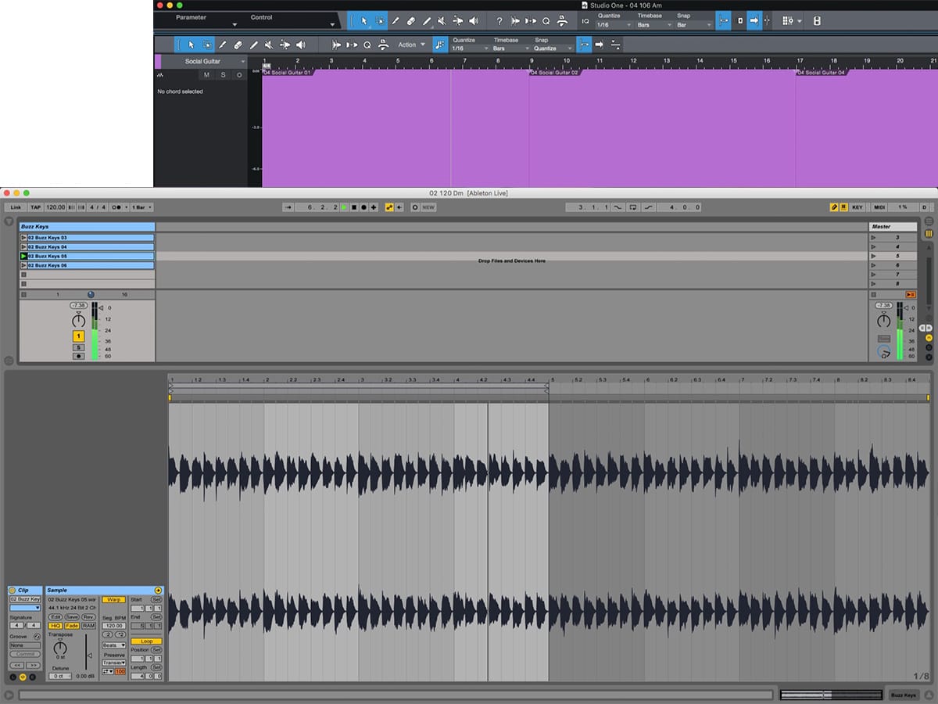Open the Beats warp mode dropdown
The image size is (938, 704).
pos(113,645)
